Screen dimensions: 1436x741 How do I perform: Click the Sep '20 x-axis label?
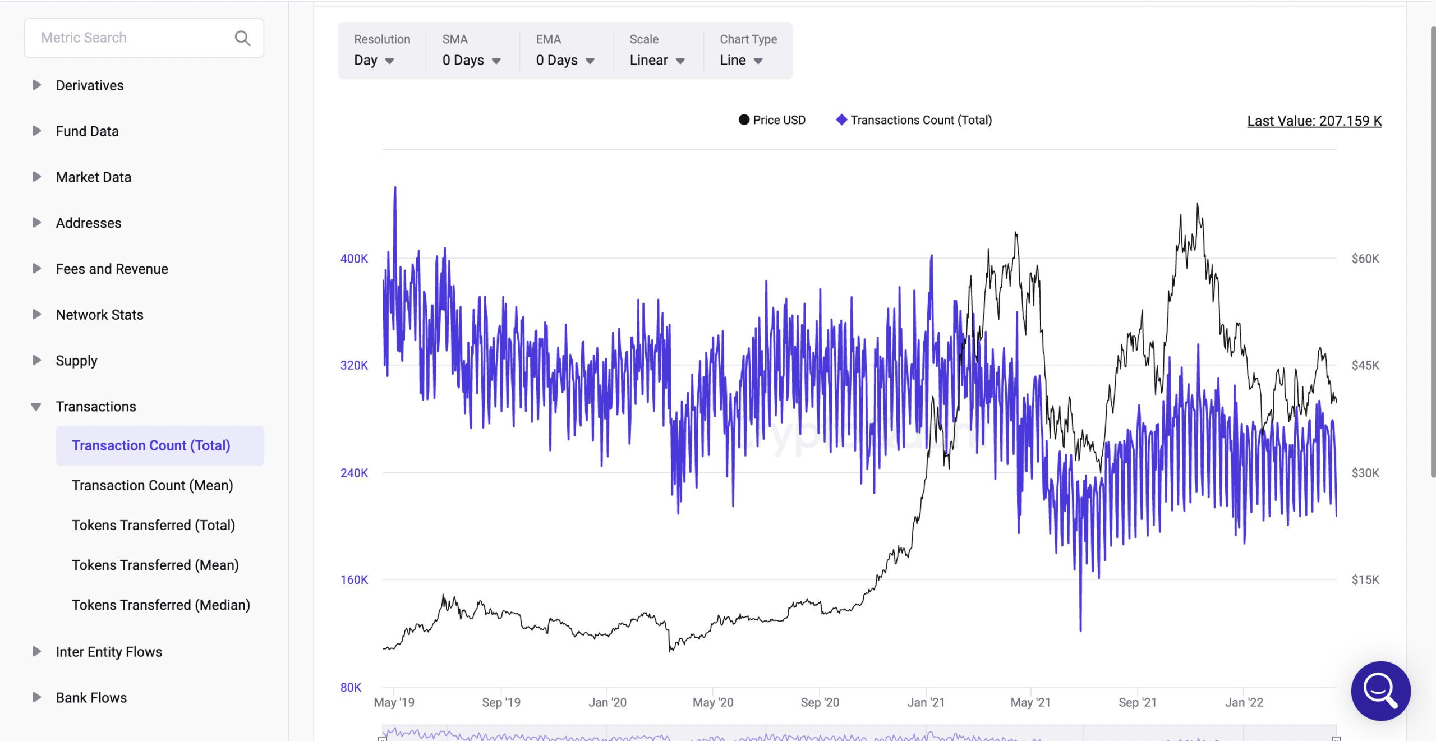click(x=820, y=702)
